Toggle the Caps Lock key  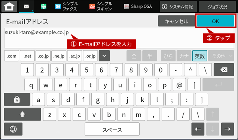click(17, 100)
